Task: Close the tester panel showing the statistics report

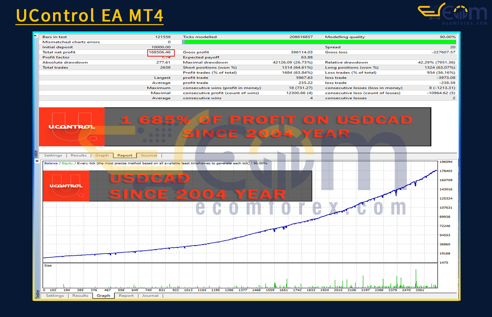Action: pyautogui.click(x=36, y=35)
